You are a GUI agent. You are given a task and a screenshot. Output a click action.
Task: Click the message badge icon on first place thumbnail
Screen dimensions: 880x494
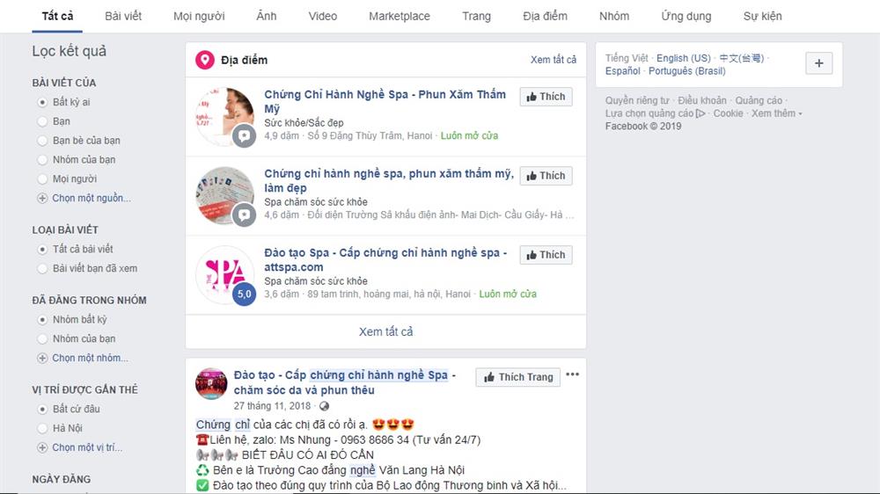click(244, 135)
